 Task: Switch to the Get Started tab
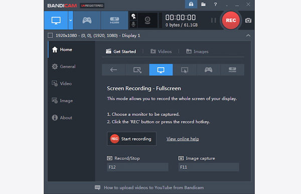(121, 51)
